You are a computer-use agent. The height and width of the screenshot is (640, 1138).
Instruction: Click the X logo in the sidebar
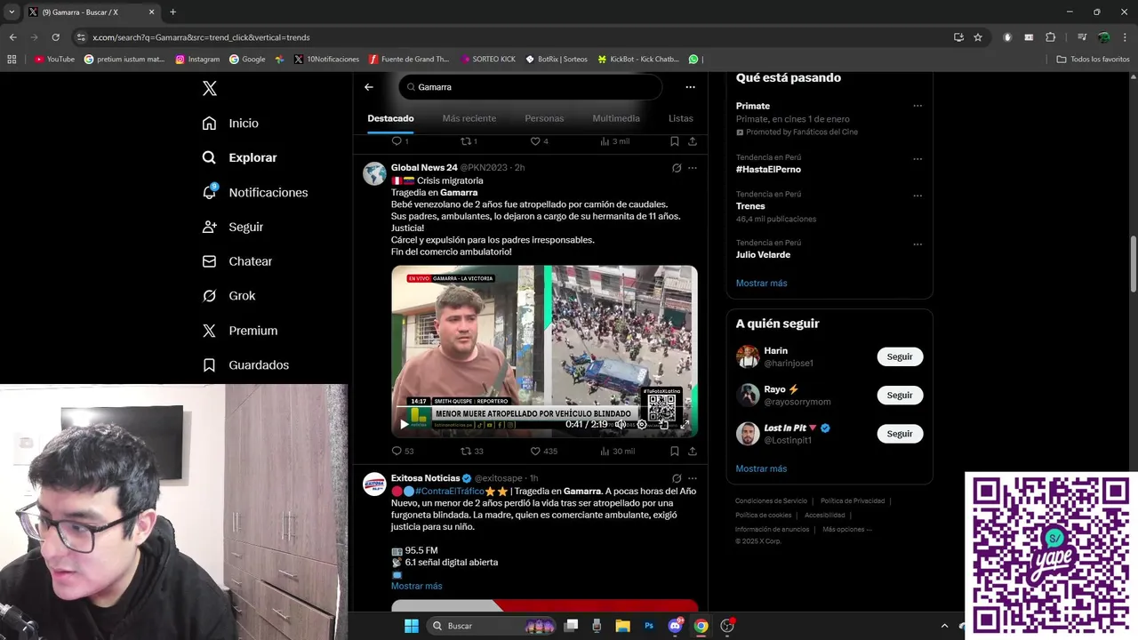tap(210, 88)
